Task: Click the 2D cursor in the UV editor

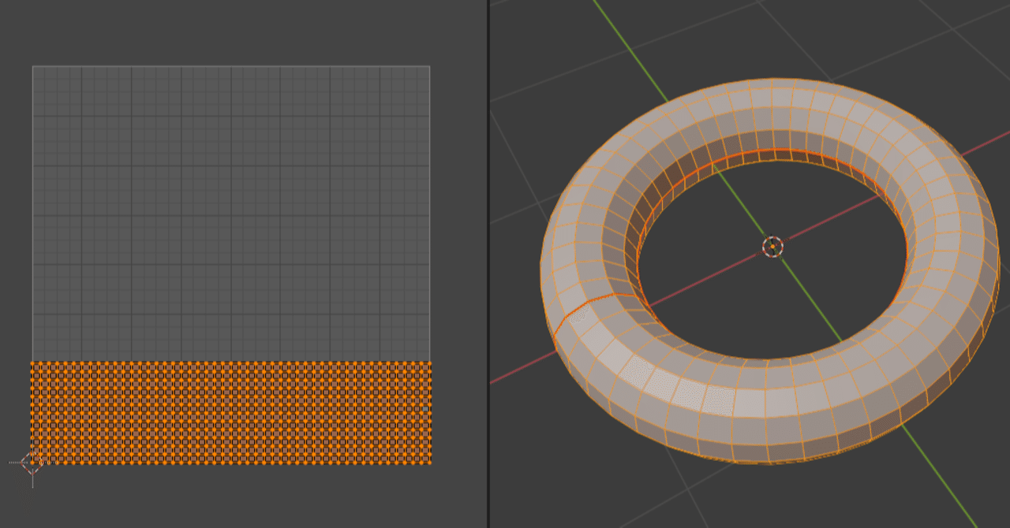Action: point(32,463)
